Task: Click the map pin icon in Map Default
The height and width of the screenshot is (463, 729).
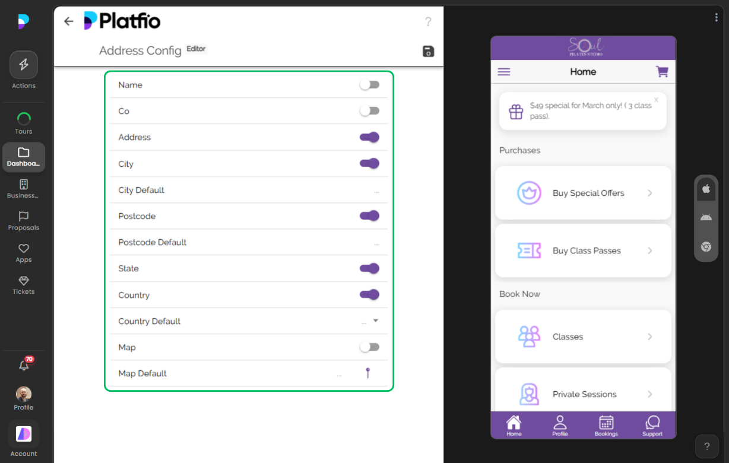Action: tap(368, 373)
